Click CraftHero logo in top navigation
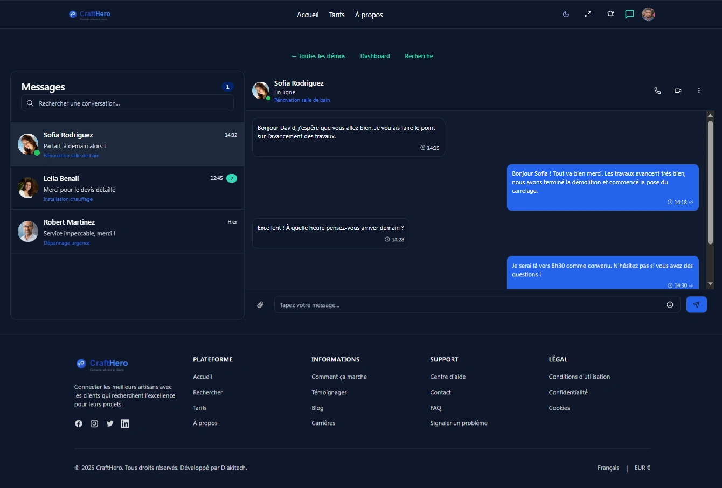The image size is (722, 488). 90,15
